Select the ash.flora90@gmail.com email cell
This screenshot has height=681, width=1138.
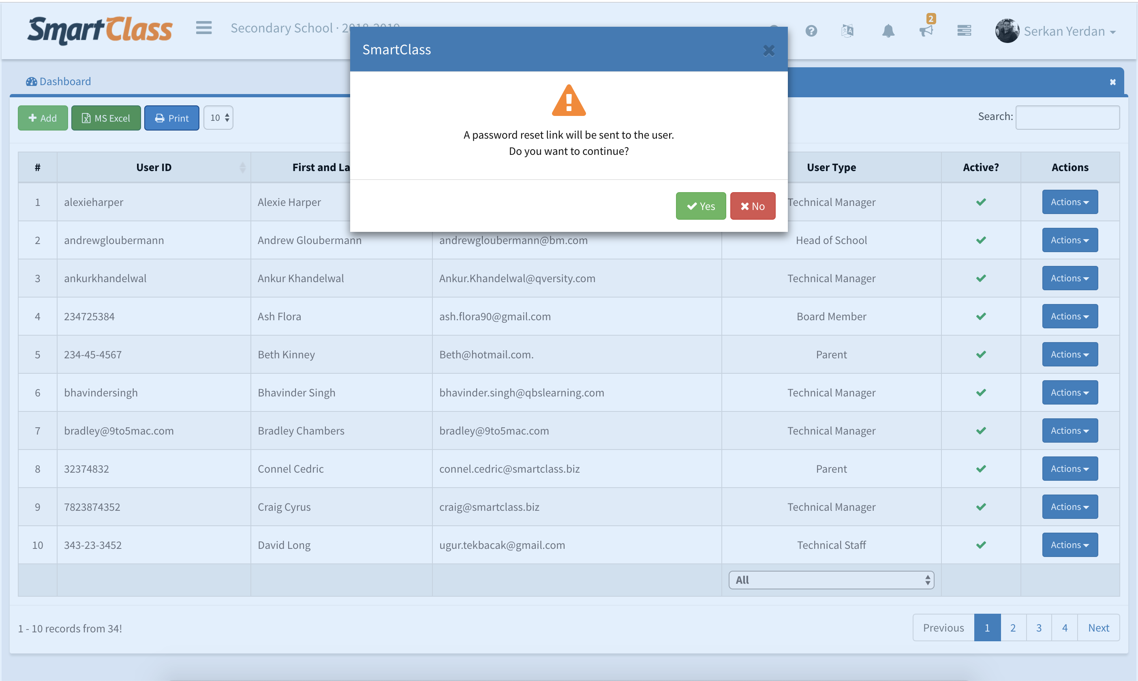point(577,316)
